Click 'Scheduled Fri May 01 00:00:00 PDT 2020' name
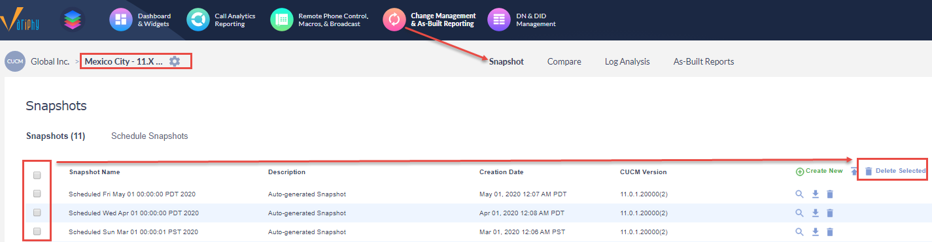The height and width of the screenshot is (242, 932). pyautogui.click(x=132, y=194)
